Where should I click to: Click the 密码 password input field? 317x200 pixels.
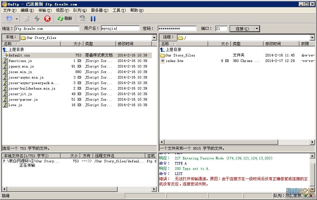(177, 29)
